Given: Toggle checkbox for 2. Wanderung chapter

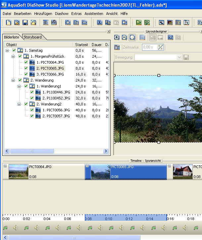Looking at the screenshot, I should click(20, 80).
